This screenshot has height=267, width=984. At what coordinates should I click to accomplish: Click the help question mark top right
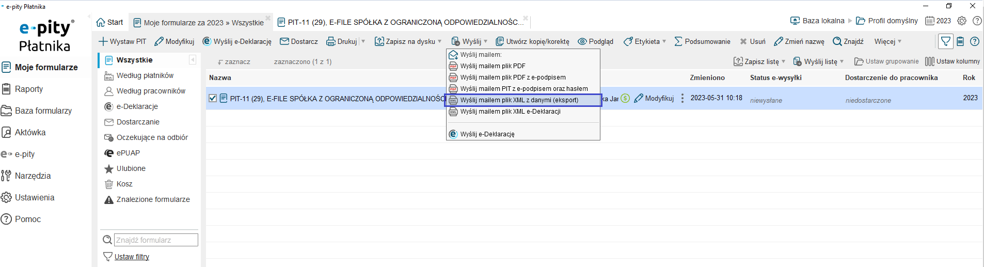[x=977, y=21]
